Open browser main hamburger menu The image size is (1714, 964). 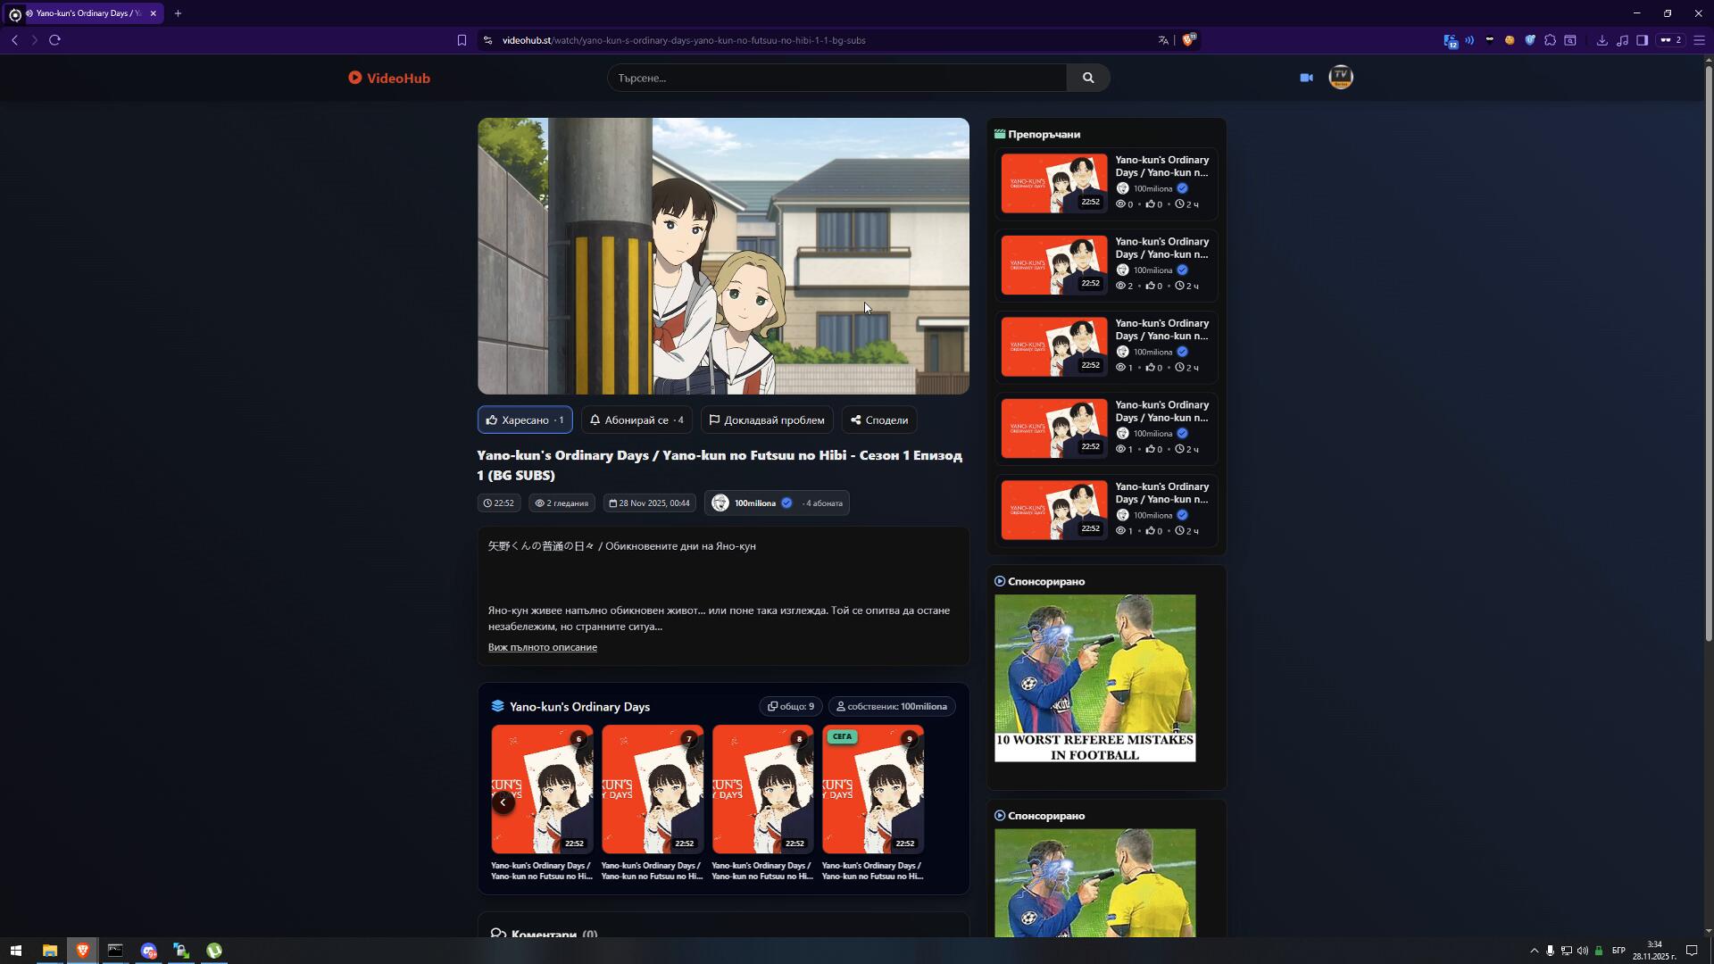[1699, 40]
